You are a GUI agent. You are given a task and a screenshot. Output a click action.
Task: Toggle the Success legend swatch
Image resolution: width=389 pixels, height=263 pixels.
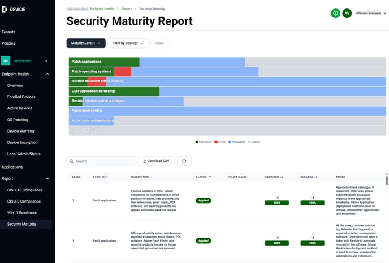point(197,142)
